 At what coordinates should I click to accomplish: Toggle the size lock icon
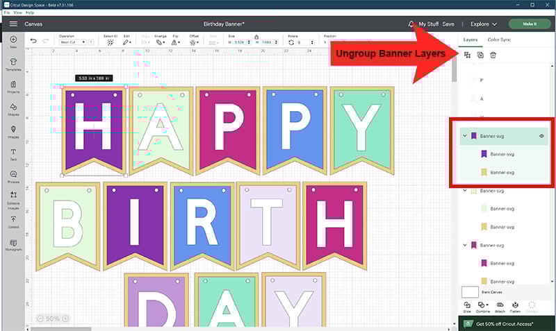(256, 37)
